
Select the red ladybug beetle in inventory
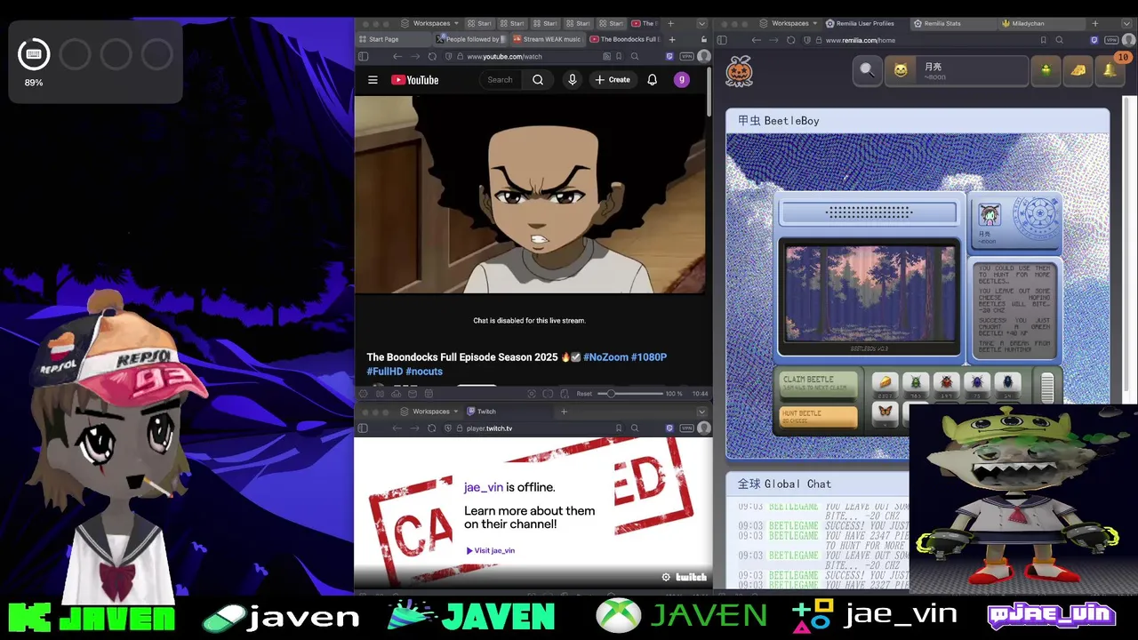[947, 383]
